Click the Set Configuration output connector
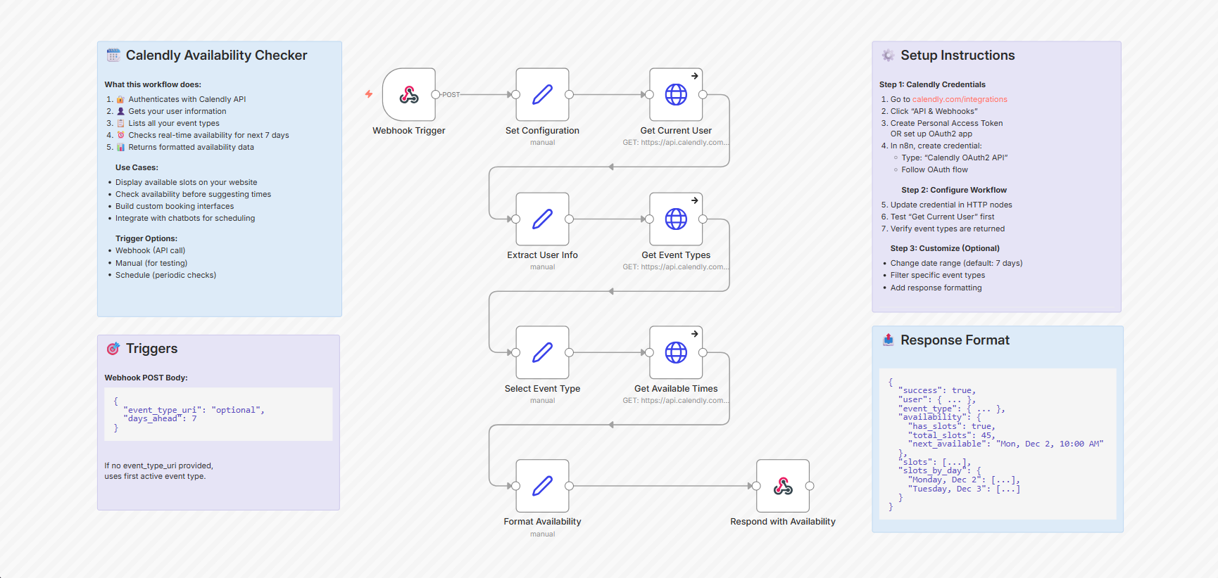 [569, 94]
